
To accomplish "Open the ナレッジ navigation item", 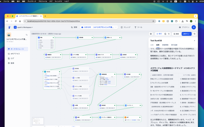I will [125, 27].
